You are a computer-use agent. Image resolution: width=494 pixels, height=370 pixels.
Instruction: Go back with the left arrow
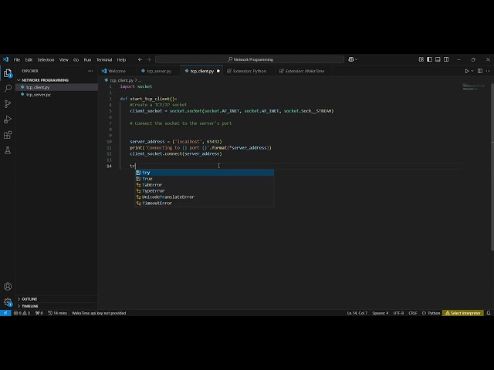140,59
